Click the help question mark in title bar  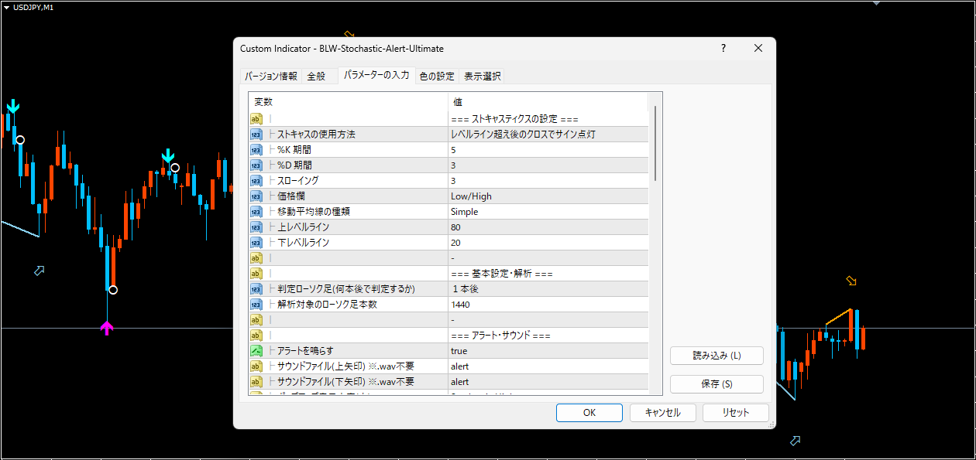point(723,48)
